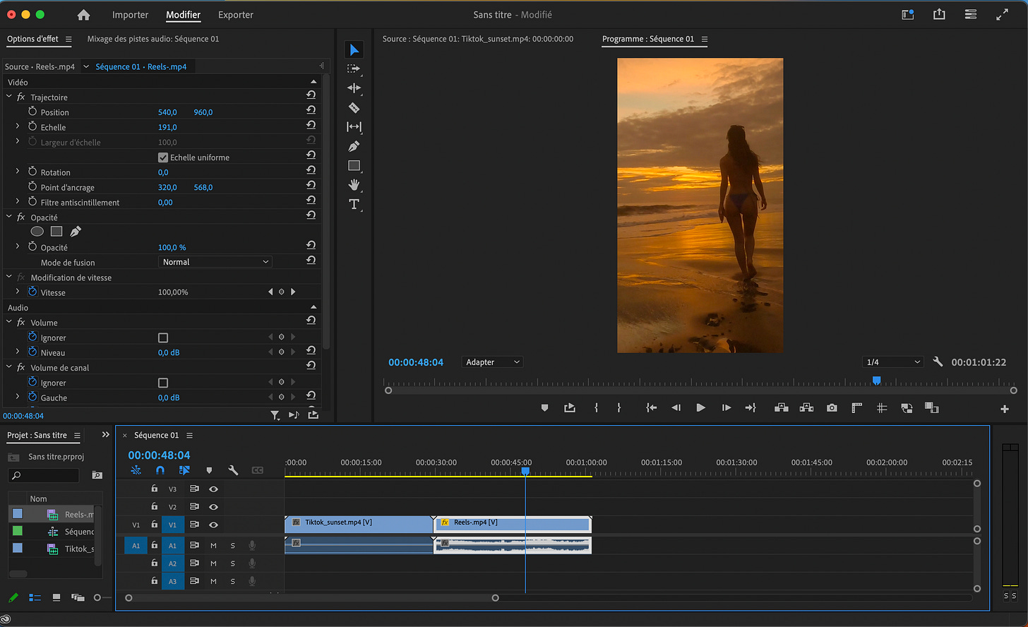Mute audio track A1

coord(213,545)
